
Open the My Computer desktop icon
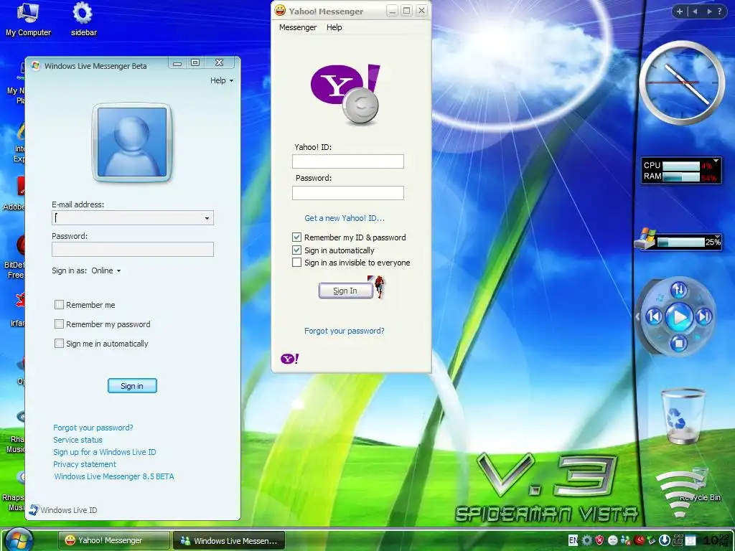pos(28,19)
